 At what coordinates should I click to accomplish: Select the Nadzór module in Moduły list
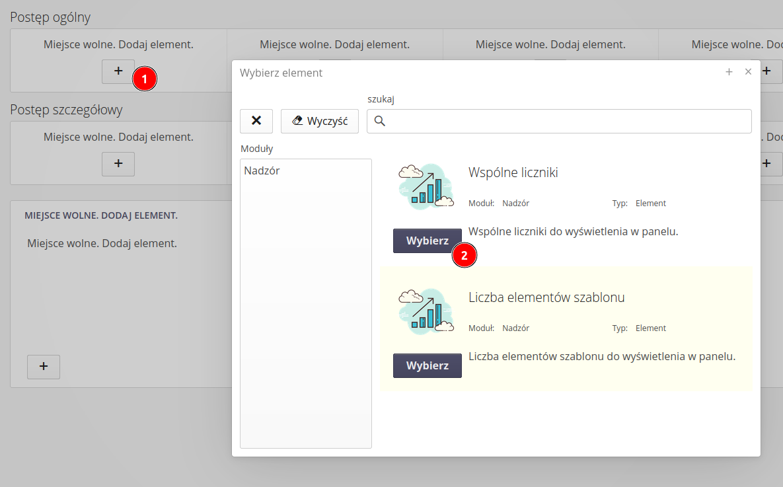point(262,170)
